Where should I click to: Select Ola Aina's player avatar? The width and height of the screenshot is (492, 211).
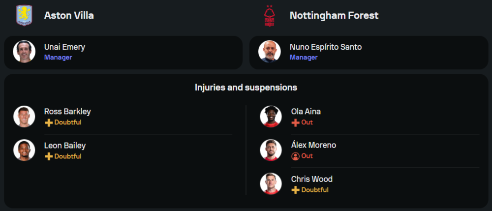[271, 117]
